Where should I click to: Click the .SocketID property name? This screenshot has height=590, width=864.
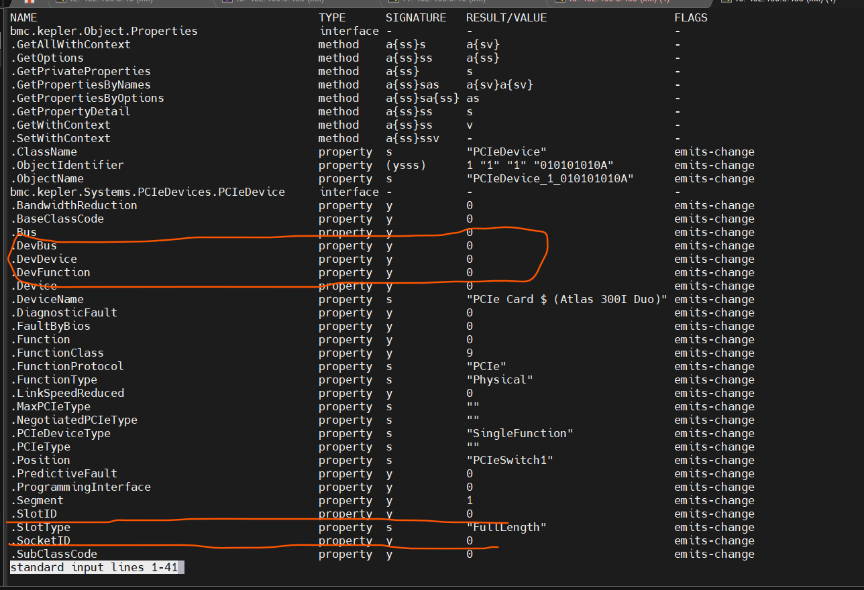(40, 541)
